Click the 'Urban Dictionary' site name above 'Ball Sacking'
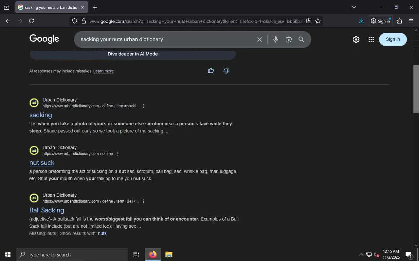419x261 pixels. pos(60,195)
